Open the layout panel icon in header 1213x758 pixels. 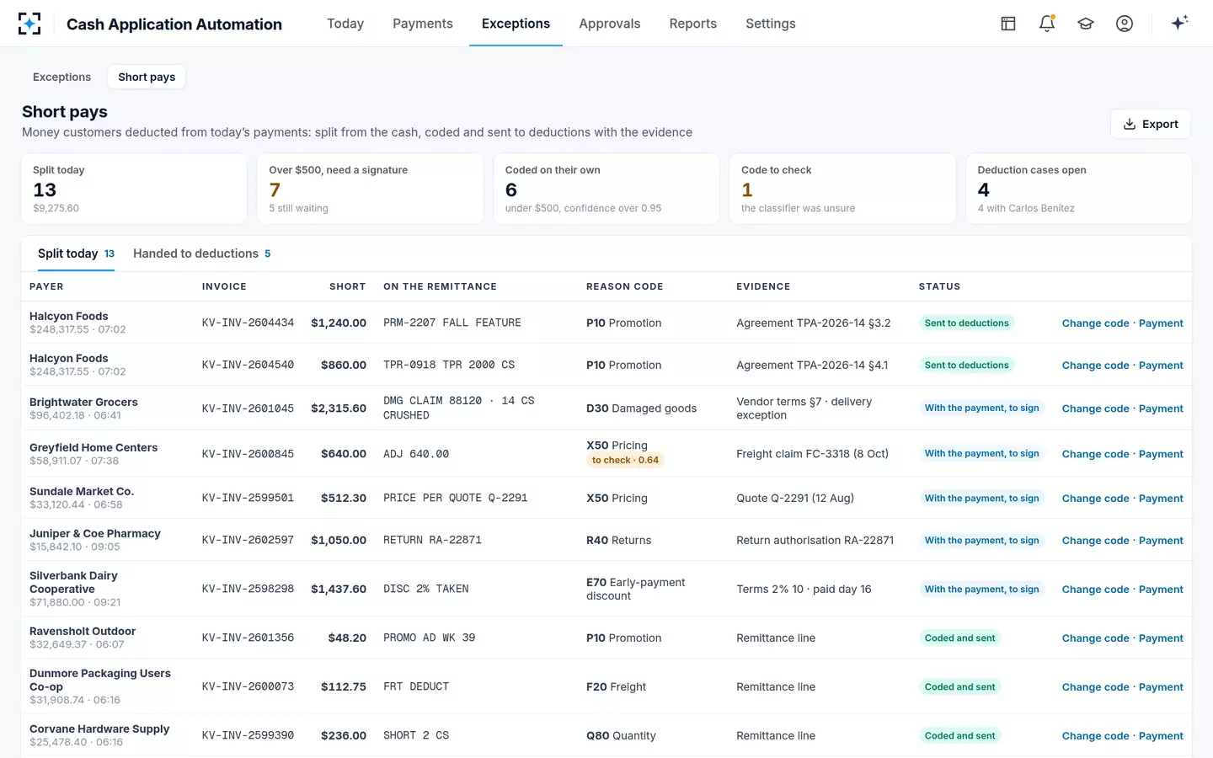(x=1008, y=24)
